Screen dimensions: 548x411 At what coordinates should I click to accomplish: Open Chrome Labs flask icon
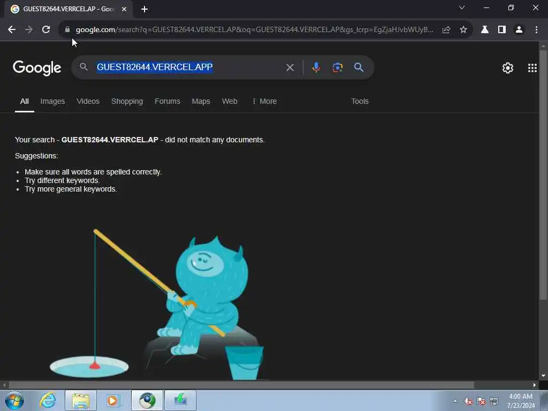click(485, 30)
